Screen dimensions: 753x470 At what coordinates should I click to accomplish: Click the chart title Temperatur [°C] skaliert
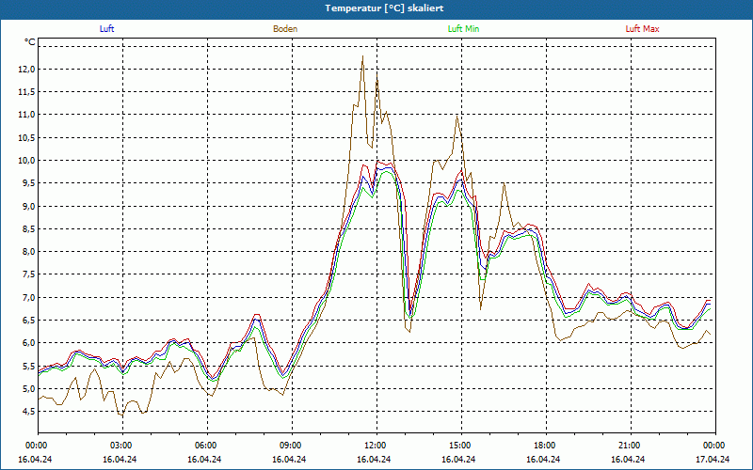tap(384, 8)
